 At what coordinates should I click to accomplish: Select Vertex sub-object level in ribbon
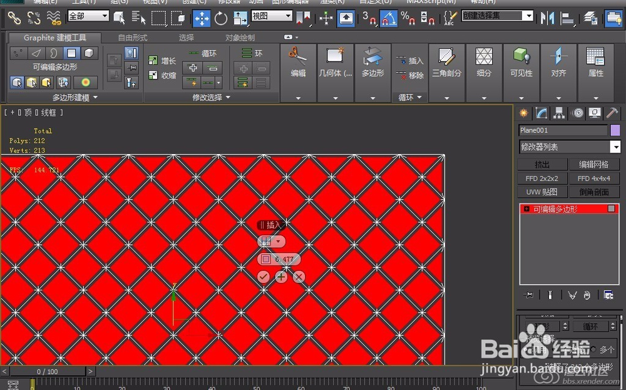click(x=18, y=53)
